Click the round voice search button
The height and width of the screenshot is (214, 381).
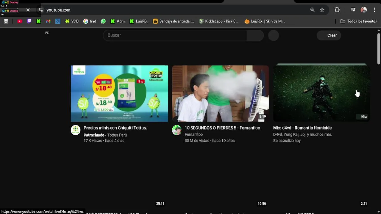tap(274, 35)
